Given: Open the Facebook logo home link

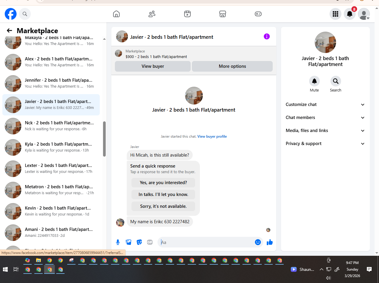Looking at the screenshot, I should click(11, 14).
